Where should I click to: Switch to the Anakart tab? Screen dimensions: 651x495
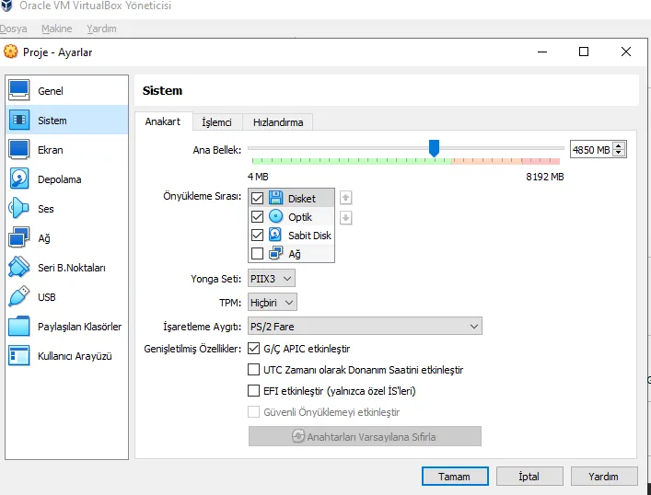[163, 121]
